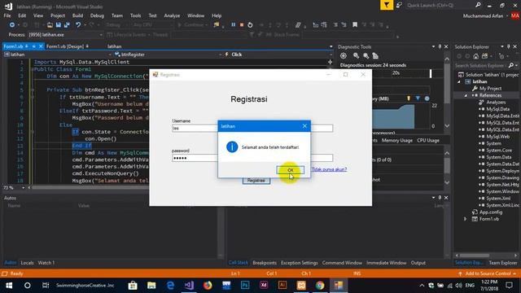521x293 pixels.
Task: Click the Zoom In icon in Diagnostic Tools
Action: tap(357, 56)
